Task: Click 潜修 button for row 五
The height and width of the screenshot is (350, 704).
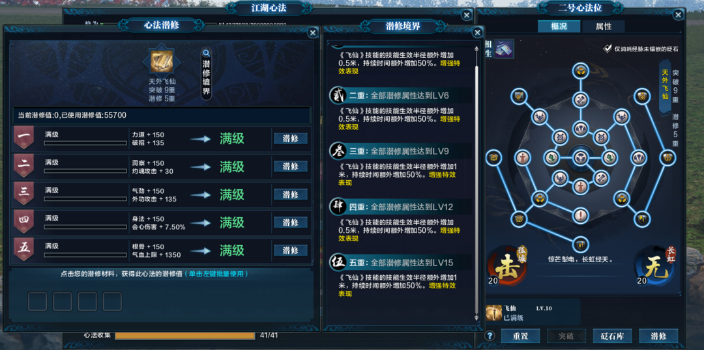Action: [x=291, y=250]
